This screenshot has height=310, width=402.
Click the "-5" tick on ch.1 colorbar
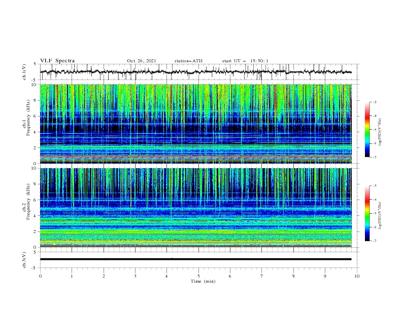pyautogui.click(x=375, y=130)
